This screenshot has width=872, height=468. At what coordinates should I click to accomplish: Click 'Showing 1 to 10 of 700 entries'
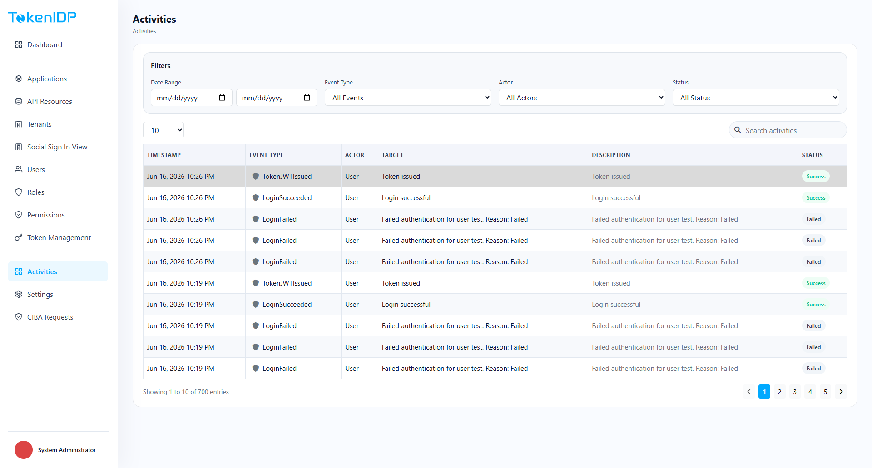coord(186,392)
